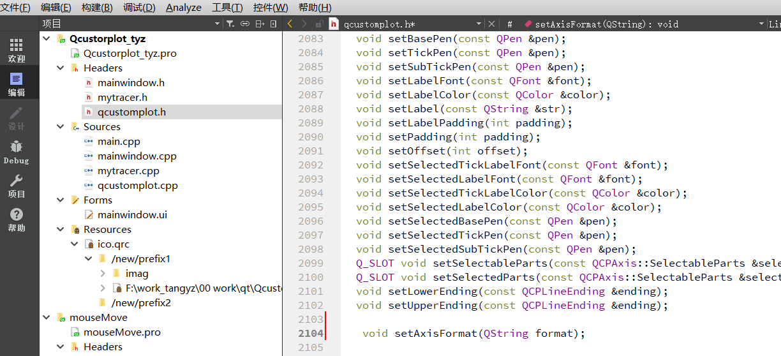Image resolution: width=781 pixels, height=356 pixels.
Task: Collapse the Forms folder
Action: [x=61, y=200]
